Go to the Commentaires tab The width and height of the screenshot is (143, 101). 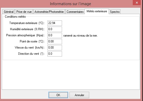pos(75,12)
